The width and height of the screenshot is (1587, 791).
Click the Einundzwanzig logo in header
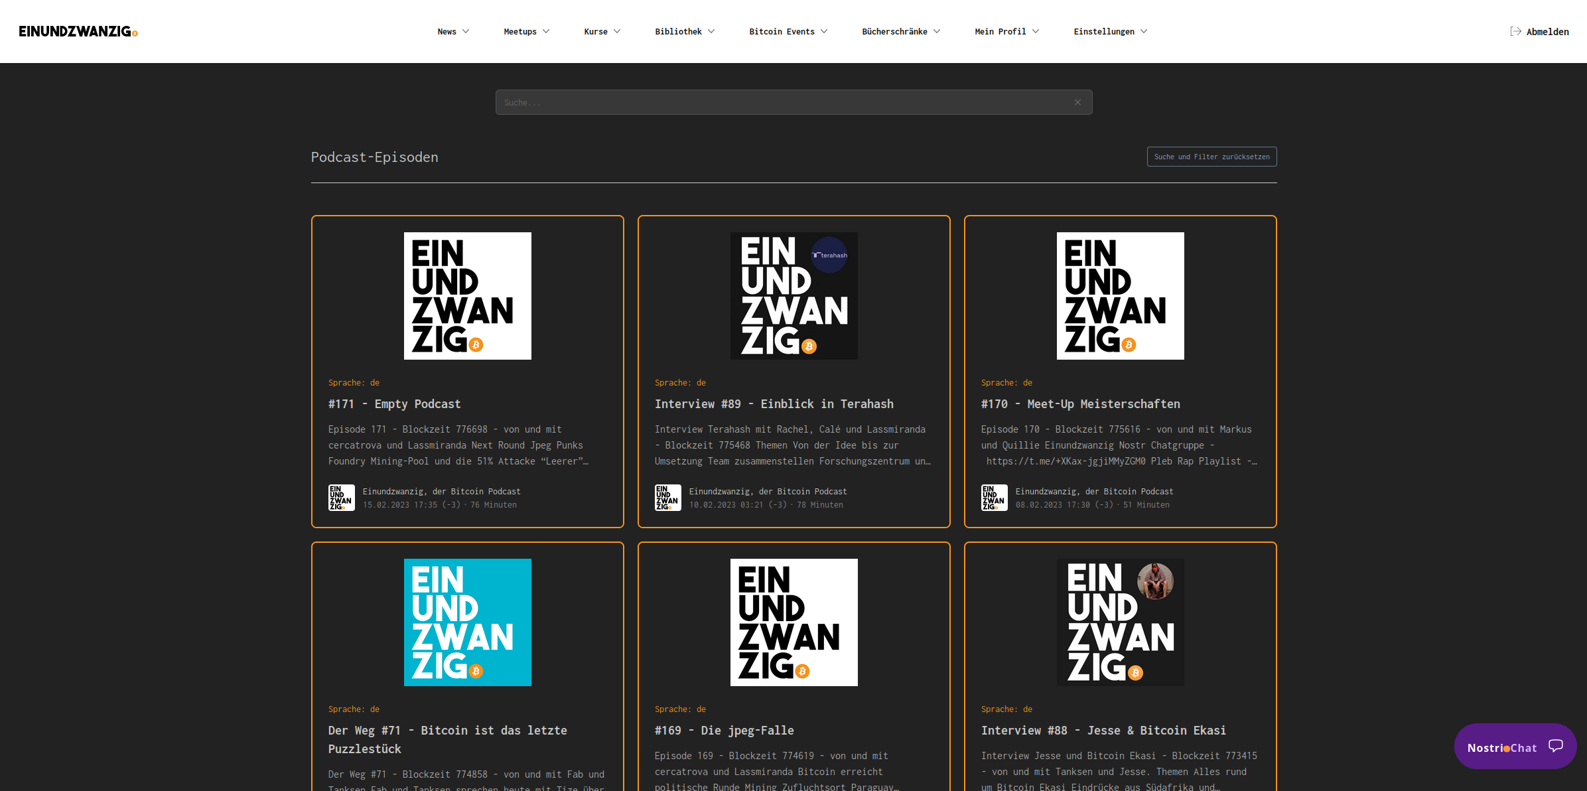[78, 31]
